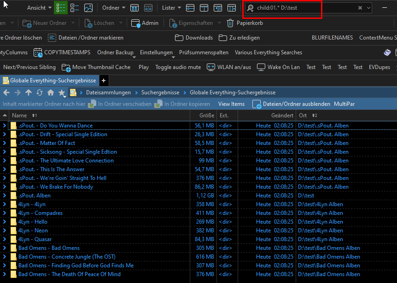Viewport: 397px width, 283px height.
Task: Go forward with right arrow
Action: click(18, 92)
